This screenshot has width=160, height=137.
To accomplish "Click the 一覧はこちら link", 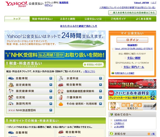I will coord(89,71).
